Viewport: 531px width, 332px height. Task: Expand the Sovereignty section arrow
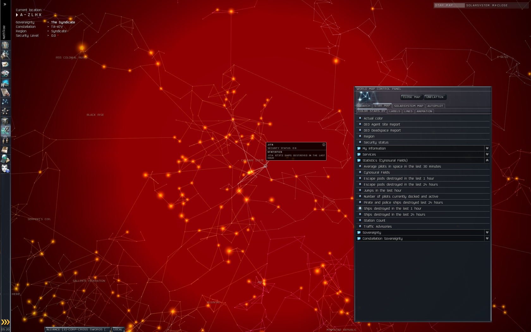pos(487,232)
